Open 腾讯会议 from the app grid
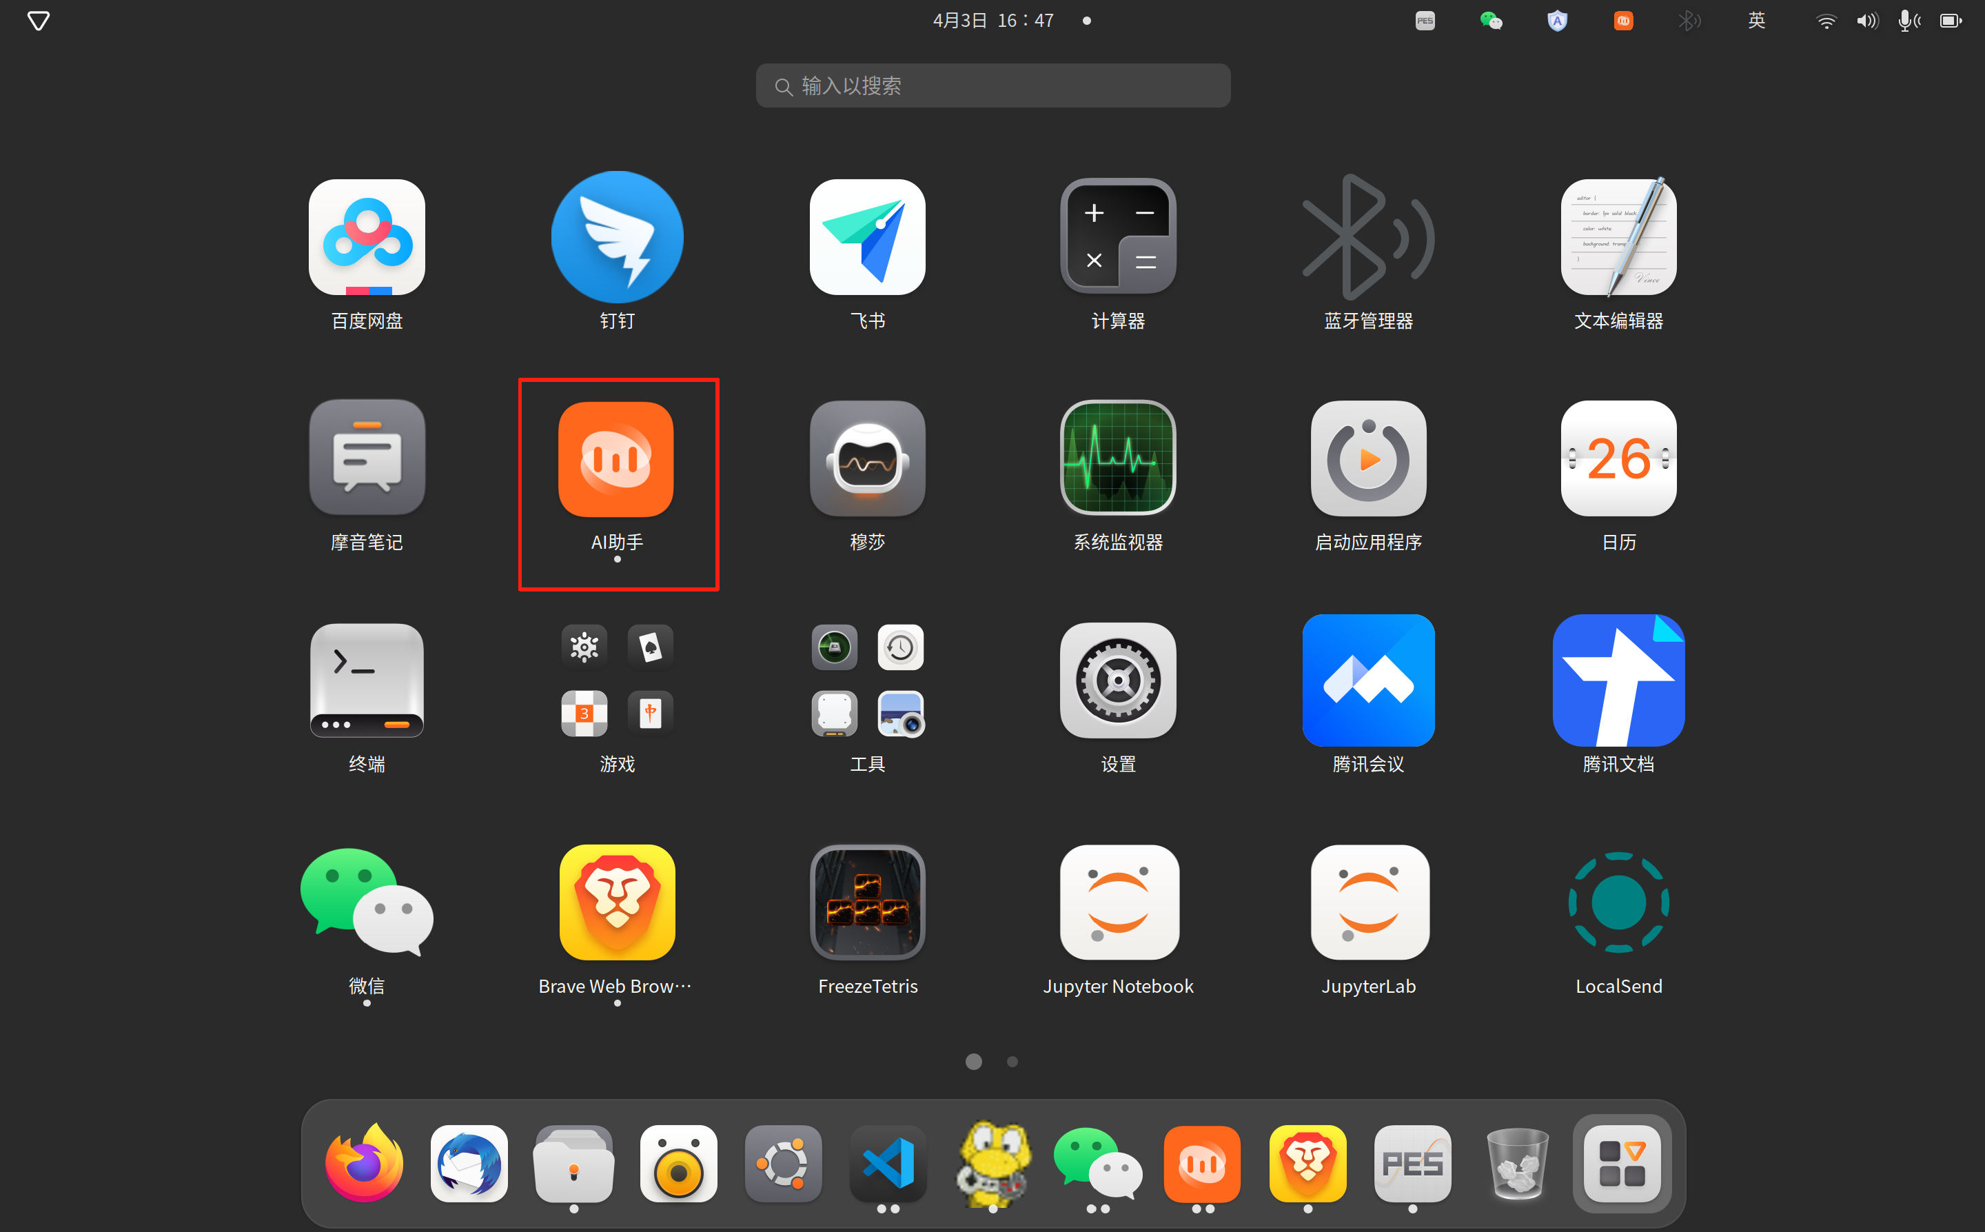Viewport: 1985px width, 1232px height. point(1367,680)
